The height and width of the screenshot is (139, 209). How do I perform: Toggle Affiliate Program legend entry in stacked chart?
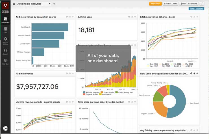coord(91,92)
